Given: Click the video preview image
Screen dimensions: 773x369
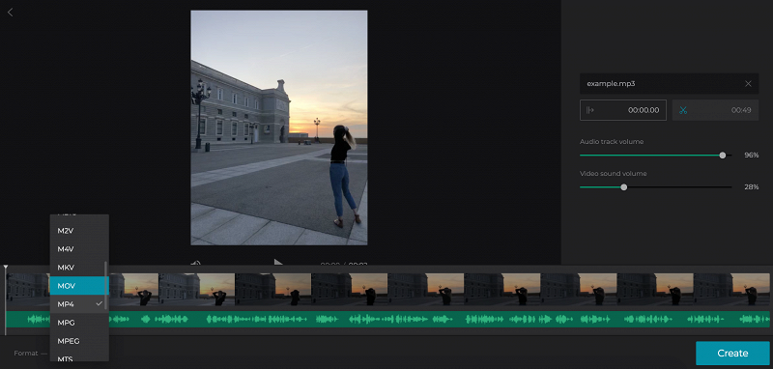Looking at the screenshot, I should tap(279, 128).
